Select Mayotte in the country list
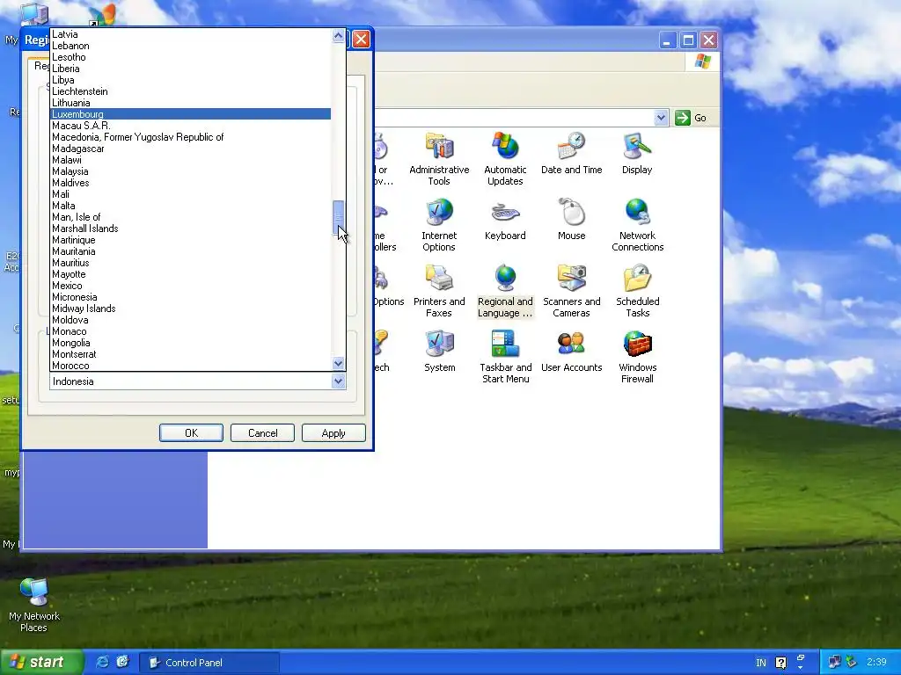The image size is (901, 675). [x=191, y=274]
